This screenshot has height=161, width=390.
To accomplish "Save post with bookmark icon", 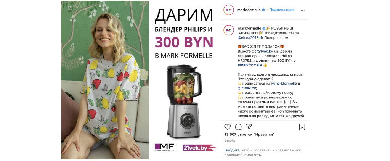I will coord(302,127).
